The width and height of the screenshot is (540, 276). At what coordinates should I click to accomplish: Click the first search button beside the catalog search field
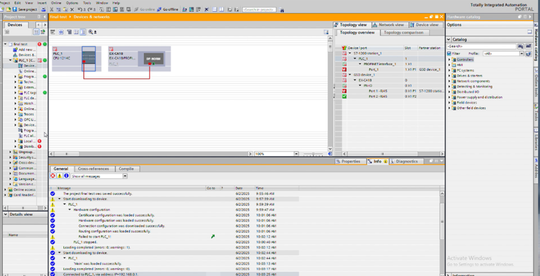point(520,46)
